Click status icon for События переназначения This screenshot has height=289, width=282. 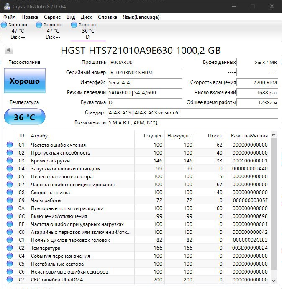10,256
